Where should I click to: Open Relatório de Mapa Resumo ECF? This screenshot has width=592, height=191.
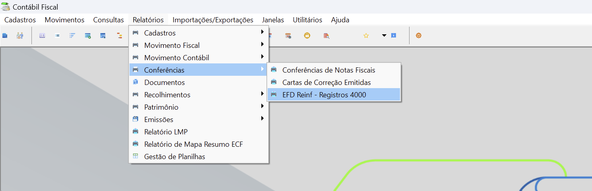click(198, 144)
